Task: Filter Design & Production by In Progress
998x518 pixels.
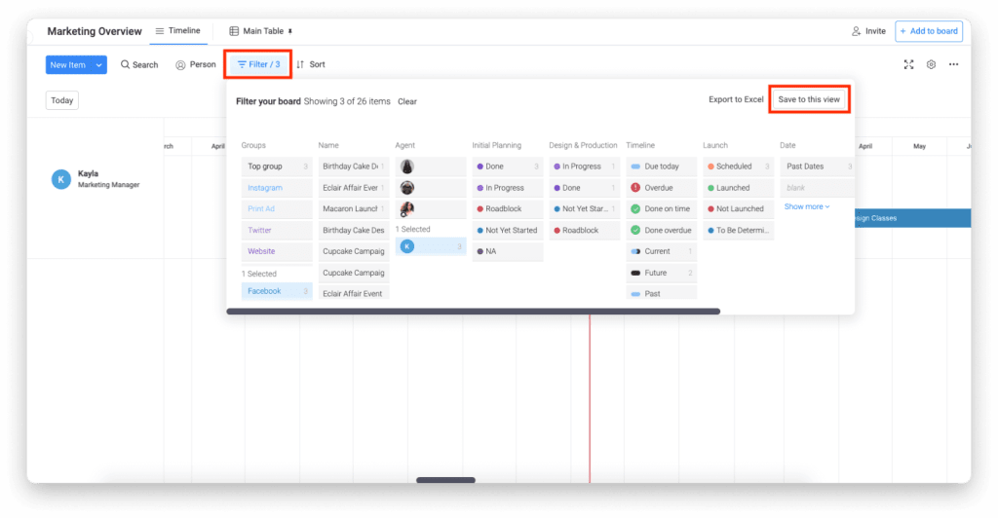Action: pyautogui.click(x=585, y=166)
